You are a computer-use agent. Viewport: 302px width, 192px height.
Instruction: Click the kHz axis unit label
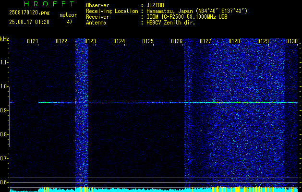click(x=4, y=39)
